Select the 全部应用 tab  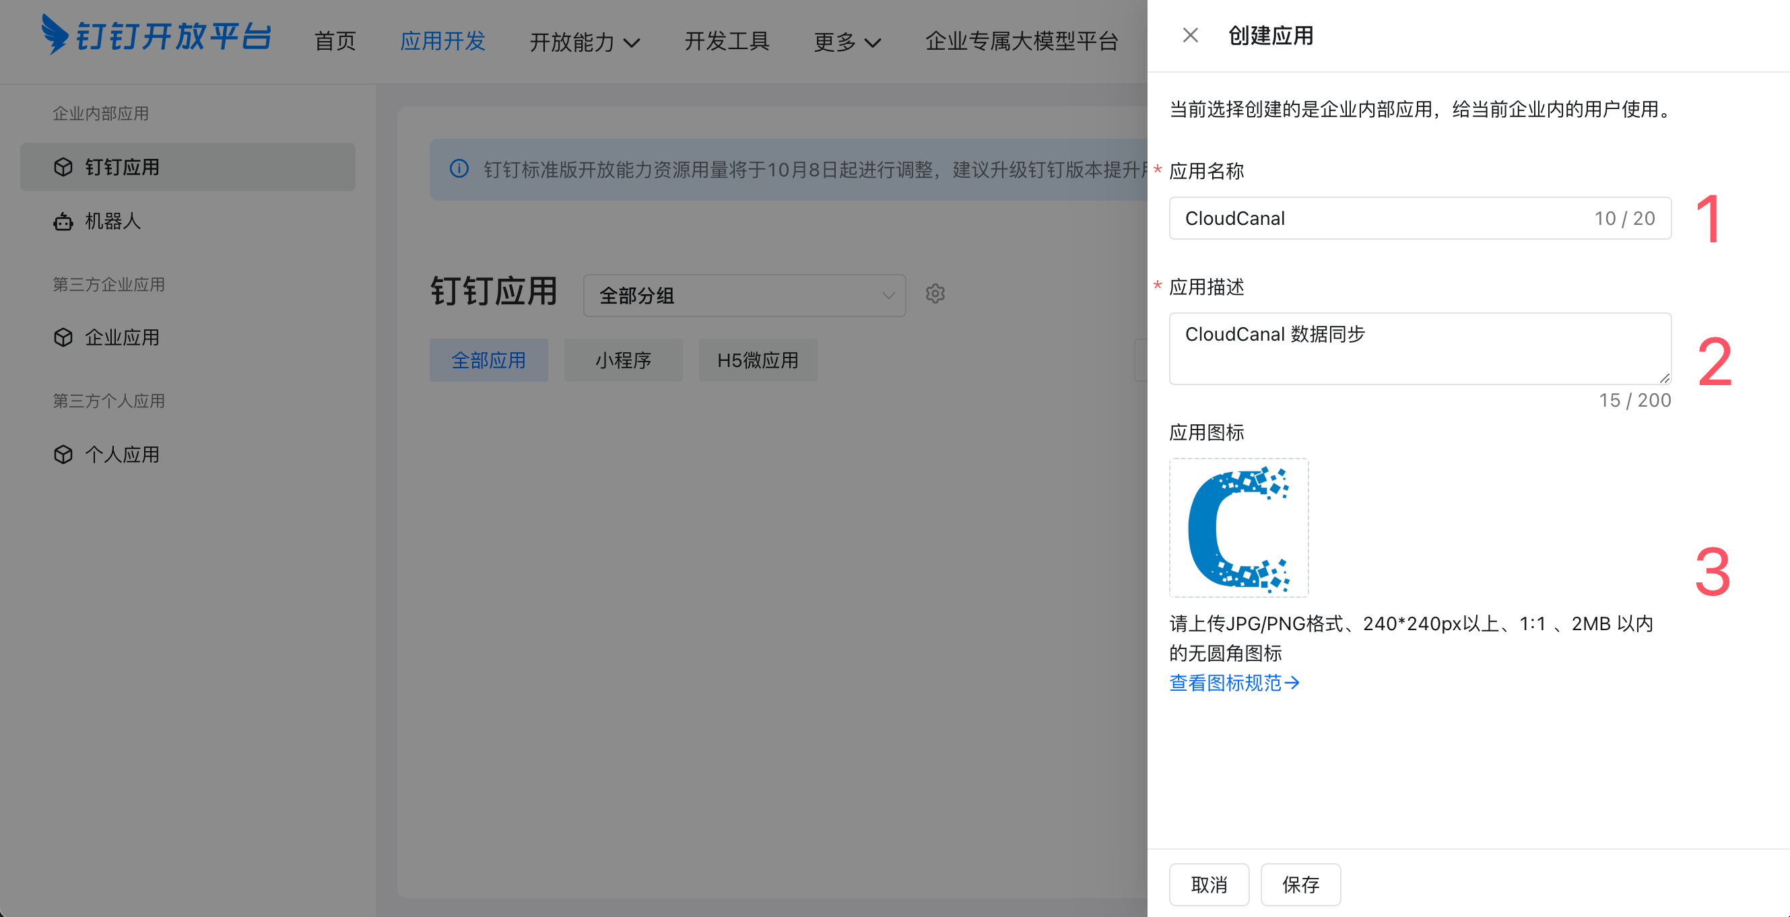pos(488,360)
